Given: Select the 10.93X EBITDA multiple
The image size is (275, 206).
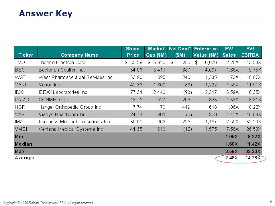Looking at the screenshot, I should [254, 114].
